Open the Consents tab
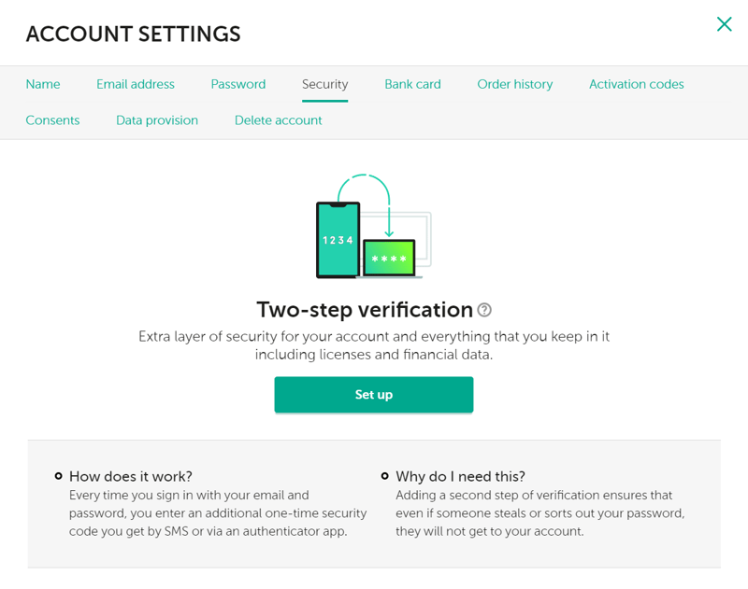This screenshot has width=748, height=589. coord(52,120)
